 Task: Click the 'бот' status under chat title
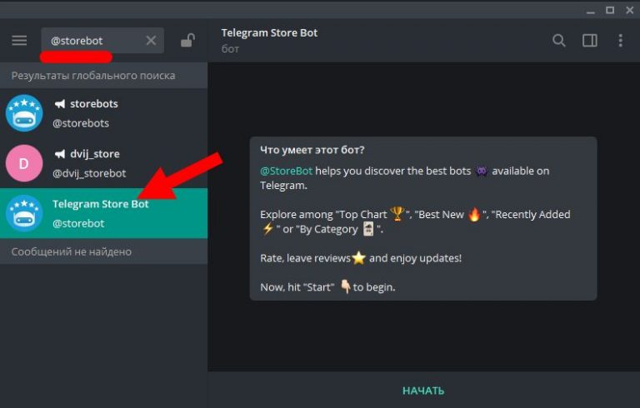(x=230, y=48)
